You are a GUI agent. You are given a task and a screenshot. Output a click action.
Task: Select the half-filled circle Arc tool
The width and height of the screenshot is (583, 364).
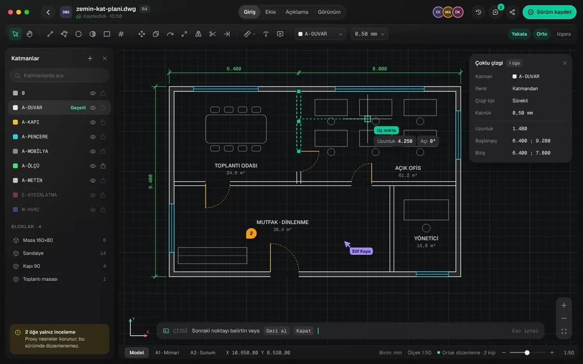point(93,34)
